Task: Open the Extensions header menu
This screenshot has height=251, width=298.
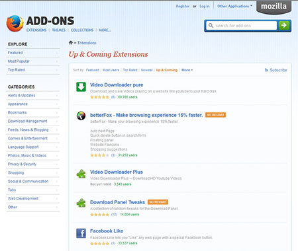Action: [36, 30]
